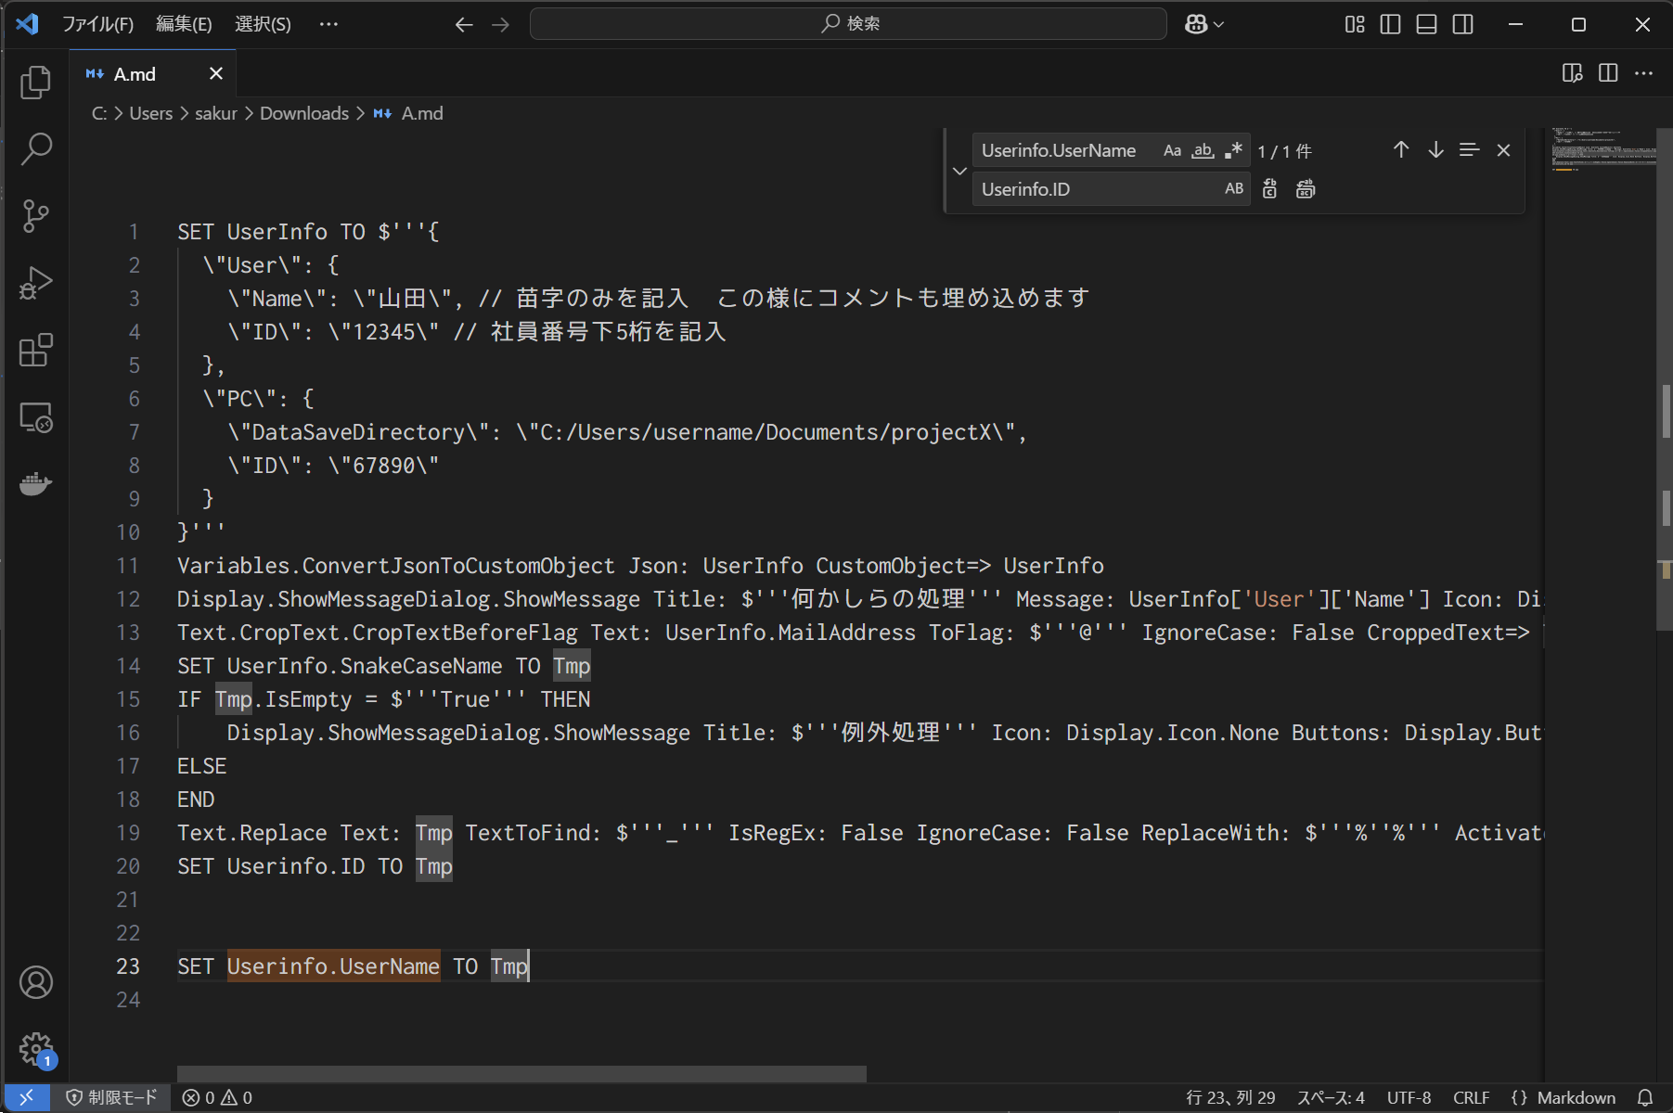Split the editor to the right

1608,73
